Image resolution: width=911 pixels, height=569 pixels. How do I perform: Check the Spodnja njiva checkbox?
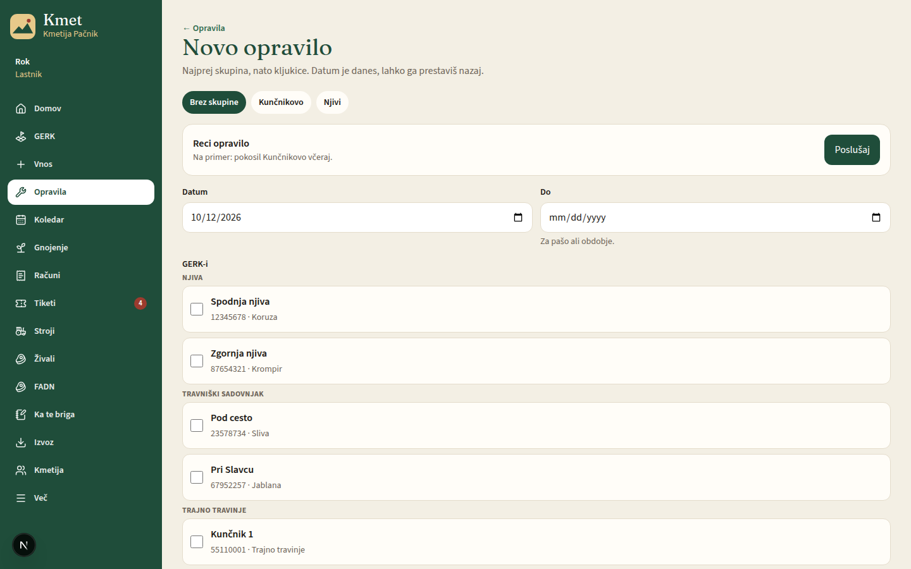pos(197,309)
